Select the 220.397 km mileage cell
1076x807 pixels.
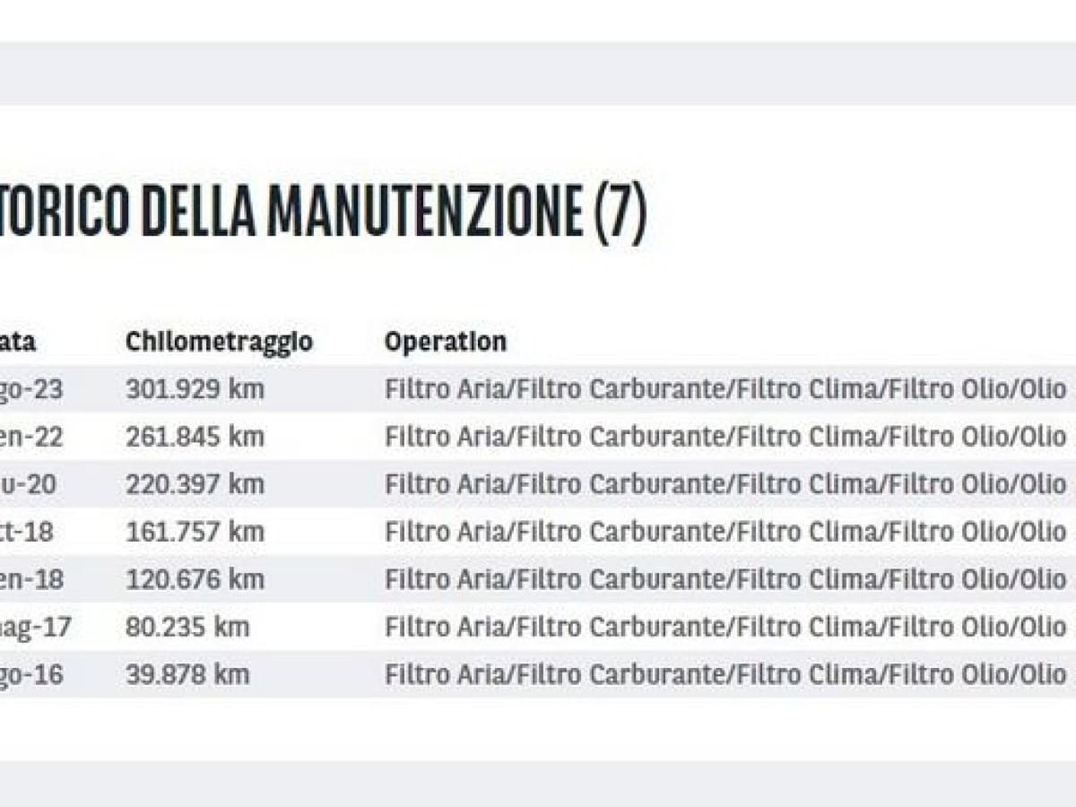point(195,484)
